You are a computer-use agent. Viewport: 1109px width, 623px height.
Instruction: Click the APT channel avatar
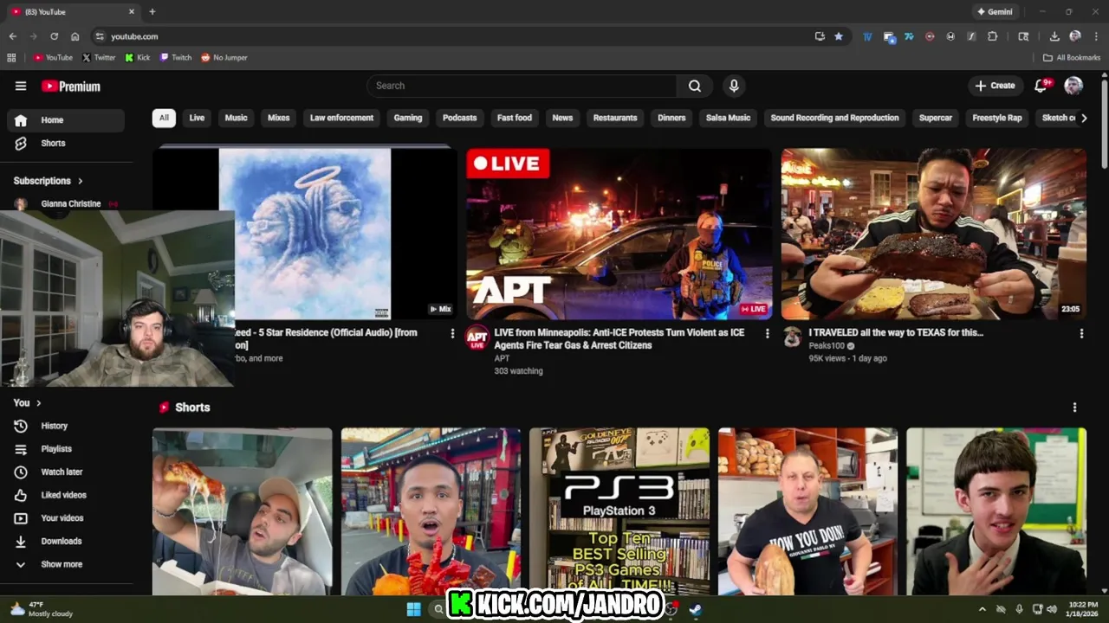coord(477,337)
